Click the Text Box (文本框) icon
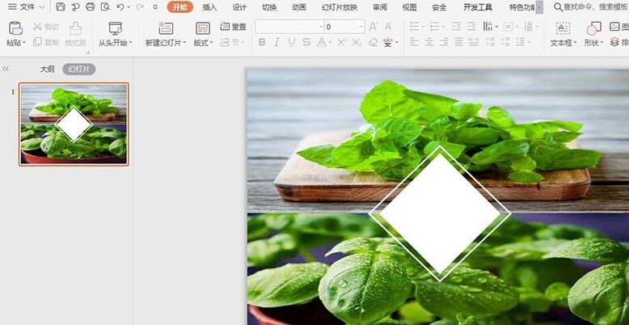The height and width of the screenshot is (325, 629). (564, 28)
